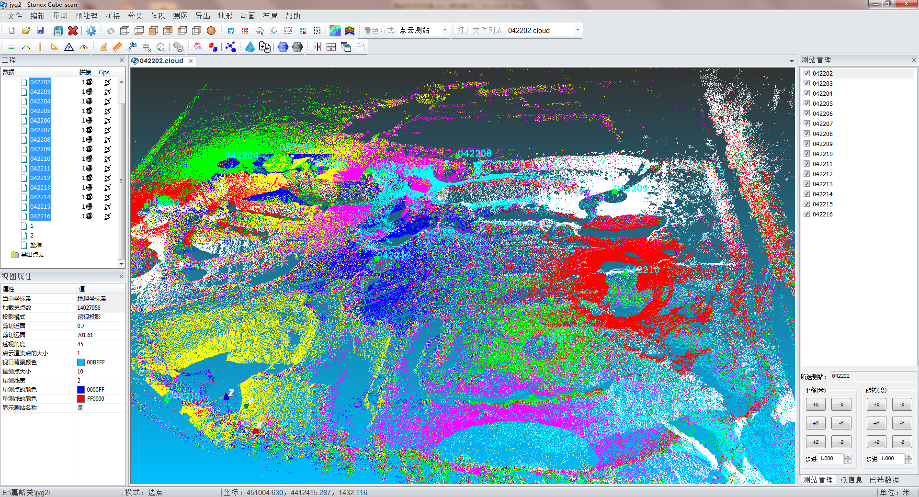The height and width of the screenshot is (497, 919).
Task: Select the angle measurement triangle tool
Action: click(x=54, y=47)
